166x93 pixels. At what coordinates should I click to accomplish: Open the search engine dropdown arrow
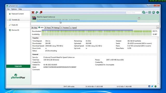(147, 12)
